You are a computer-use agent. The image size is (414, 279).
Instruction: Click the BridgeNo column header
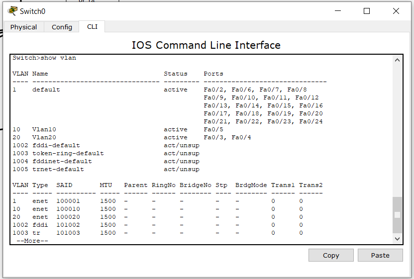[x=196, y=185]
